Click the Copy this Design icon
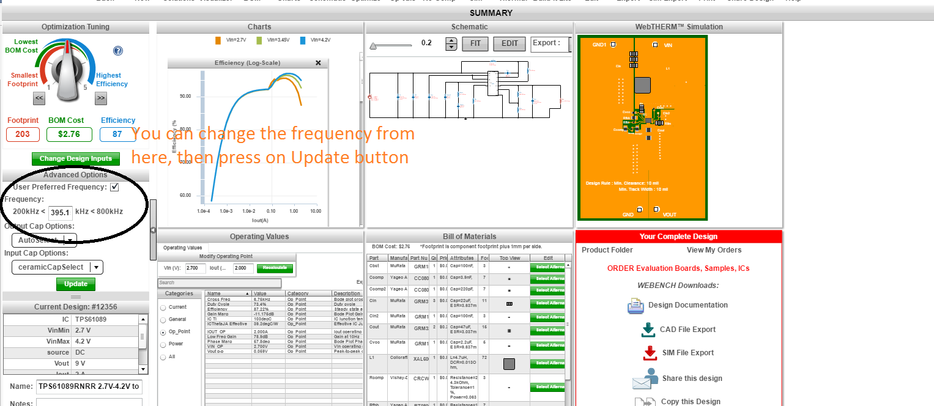Image resolution: width=934 pixels, height=406 pixels. tap(645, 402)
